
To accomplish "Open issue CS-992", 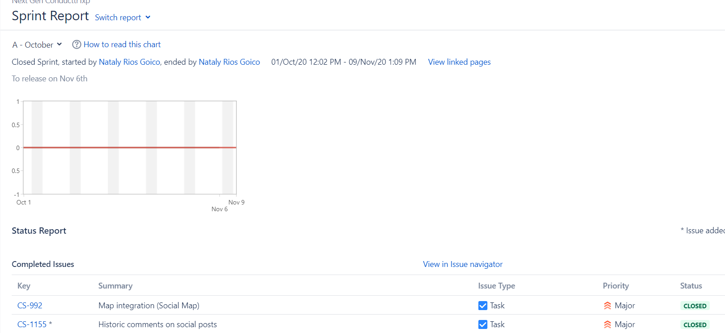I will [30, 306].
